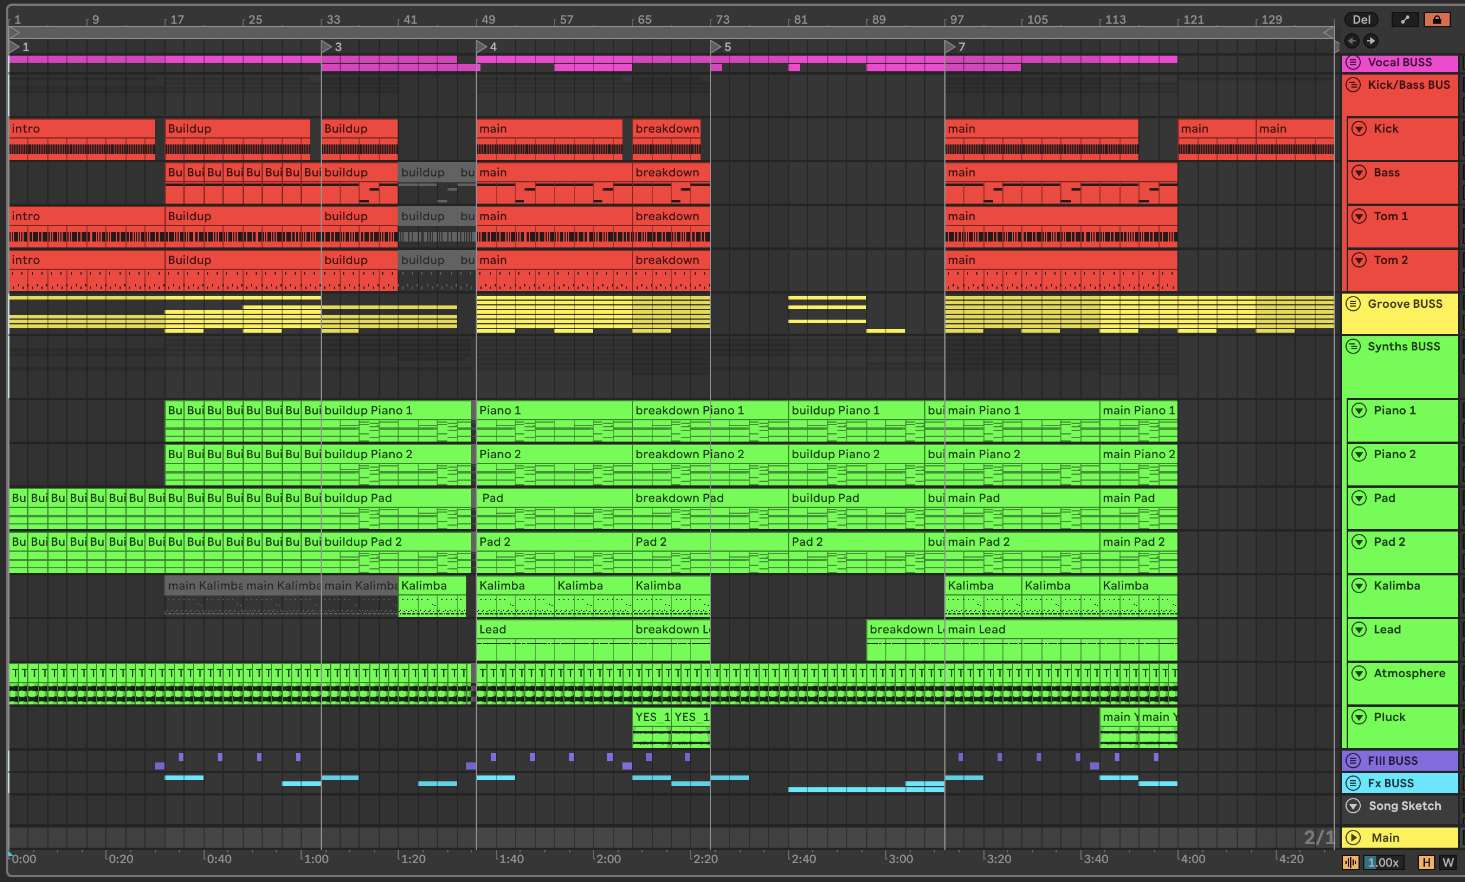Click the Previous Locator arrow button

pyautogui.click(x=1351, y=41)
